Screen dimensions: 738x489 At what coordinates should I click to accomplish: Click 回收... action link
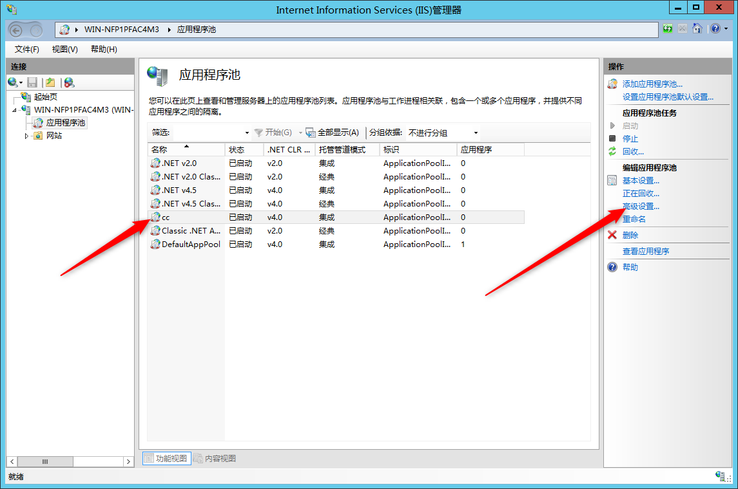pos(633,151)
